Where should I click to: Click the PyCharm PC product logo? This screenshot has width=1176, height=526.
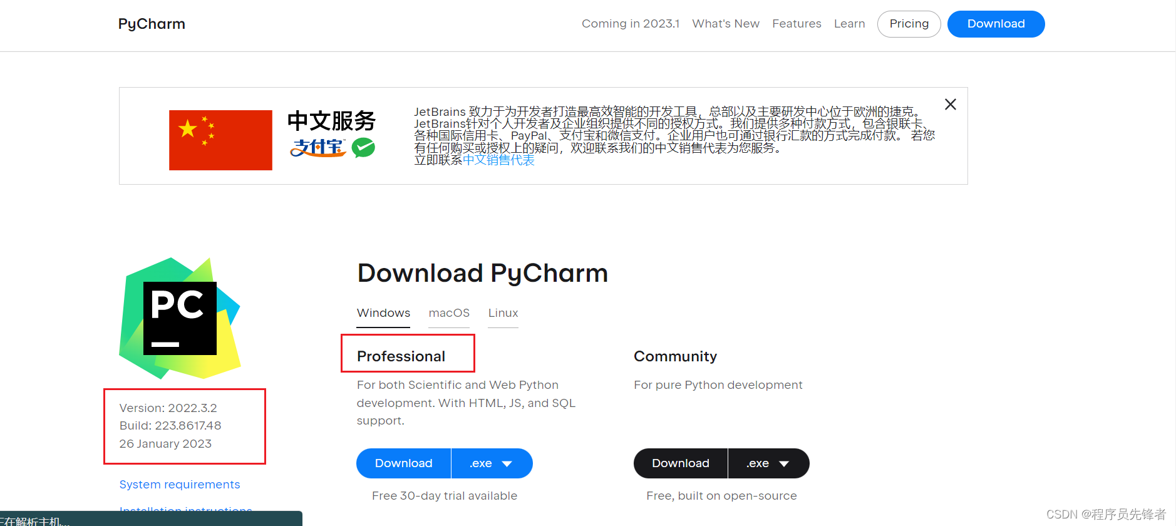pyautogui.click(x=180, y=318)
